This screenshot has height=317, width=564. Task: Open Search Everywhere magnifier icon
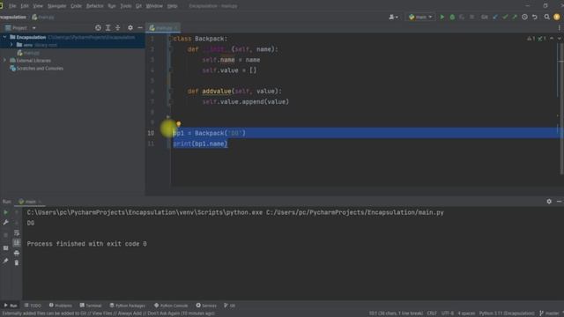[546, 17]
